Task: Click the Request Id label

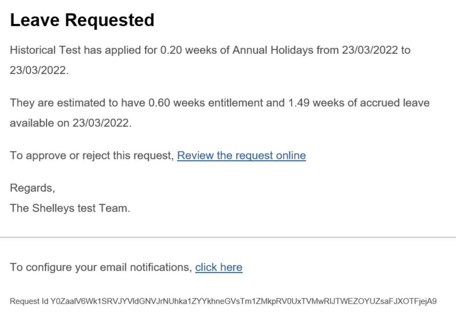Action: coord(29,302)
